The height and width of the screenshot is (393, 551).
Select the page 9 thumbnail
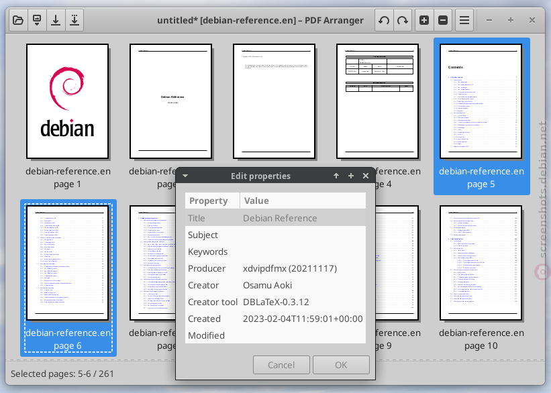coord(397,263)
